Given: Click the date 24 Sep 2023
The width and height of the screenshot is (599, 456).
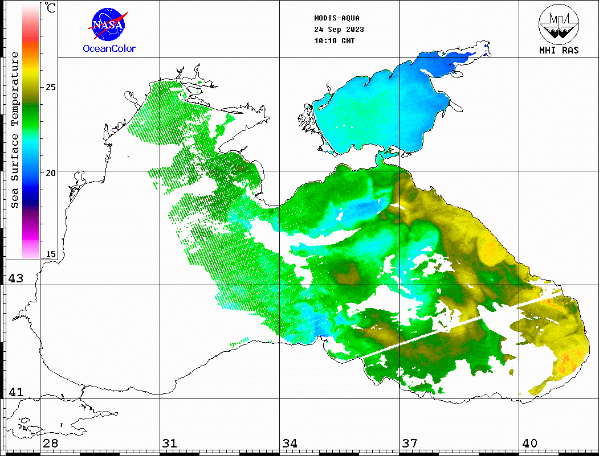Looking at the screenshot, I should 339,30.
